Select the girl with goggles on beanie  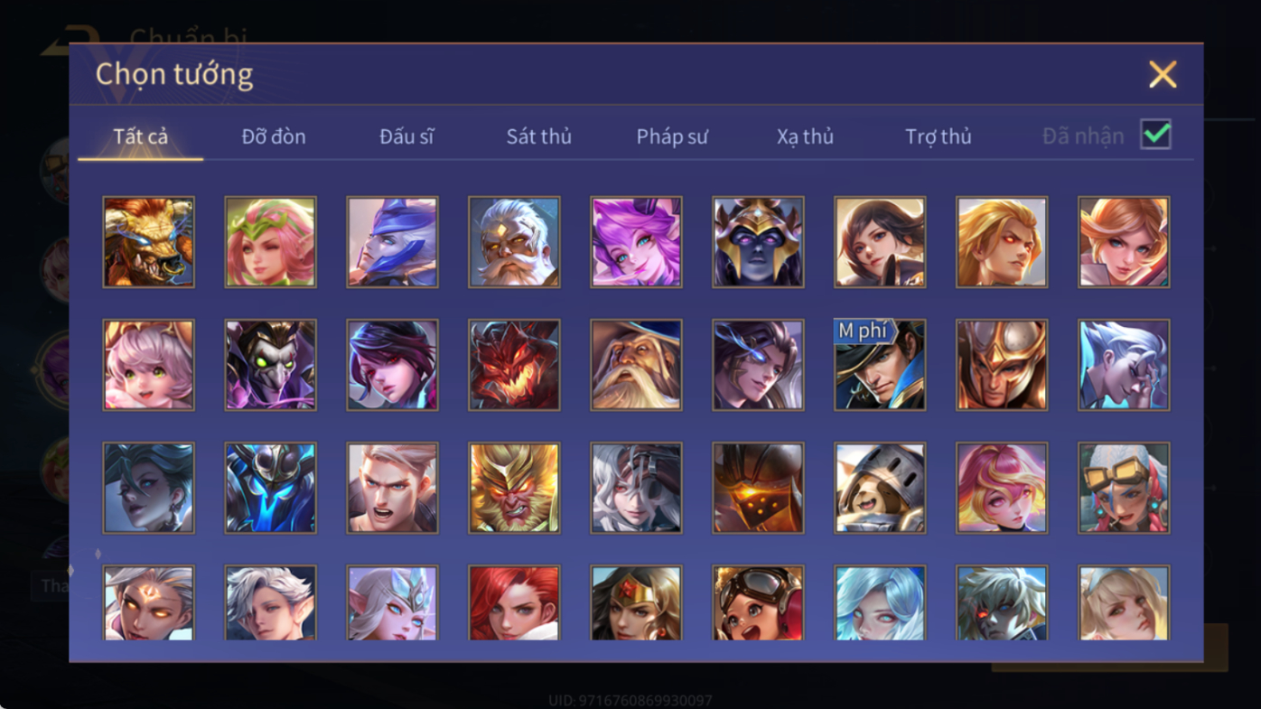point(1124,488)
